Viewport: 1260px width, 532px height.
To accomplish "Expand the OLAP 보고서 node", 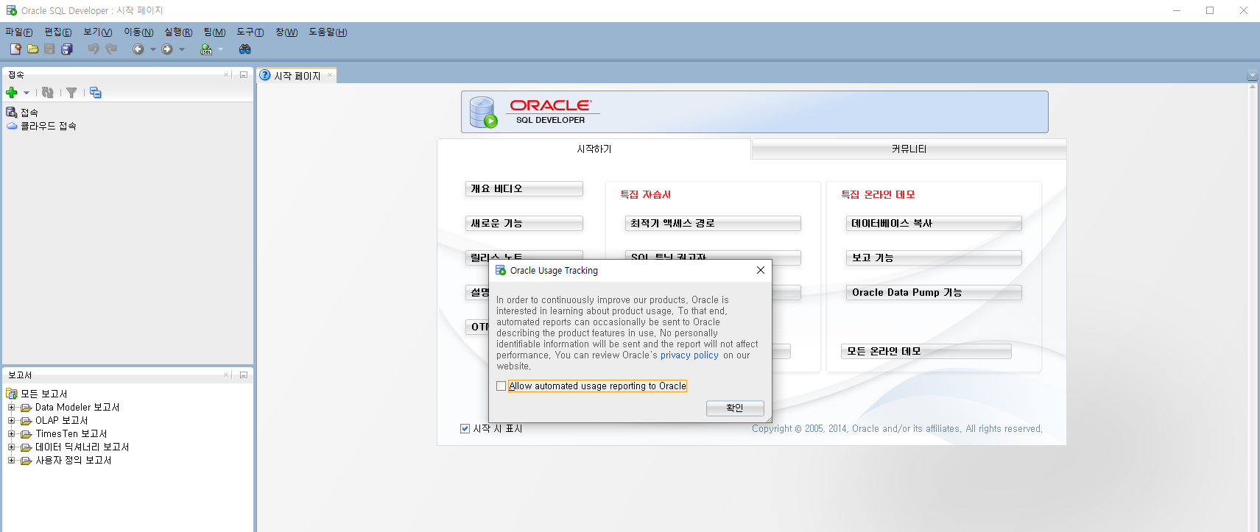I will 11,420.
